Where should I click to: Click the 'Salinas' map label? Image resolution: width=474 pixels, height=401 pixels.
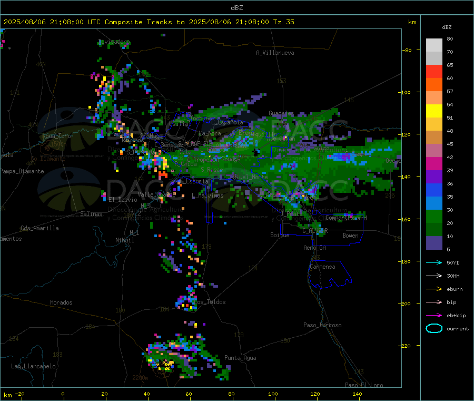point(91,214)
